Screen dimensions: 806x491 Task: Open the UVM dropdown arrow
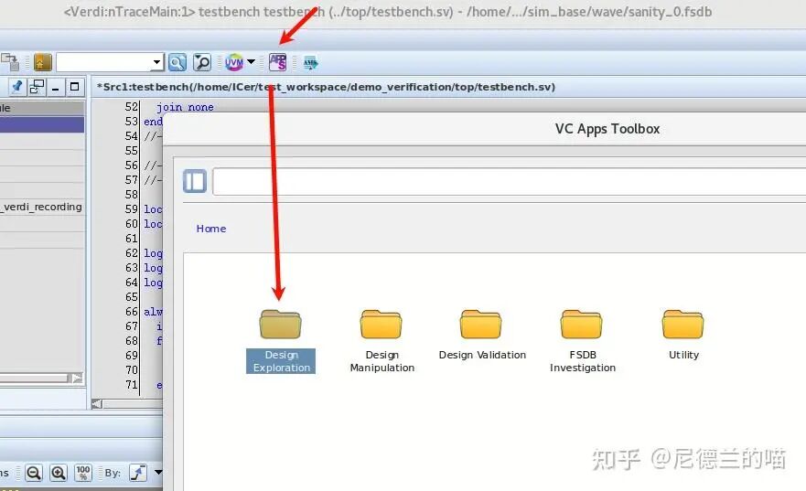coord(252,62)
